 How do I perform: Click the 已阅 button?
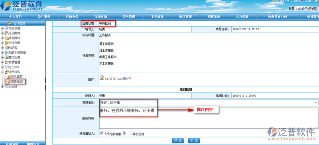pos(178,141)
